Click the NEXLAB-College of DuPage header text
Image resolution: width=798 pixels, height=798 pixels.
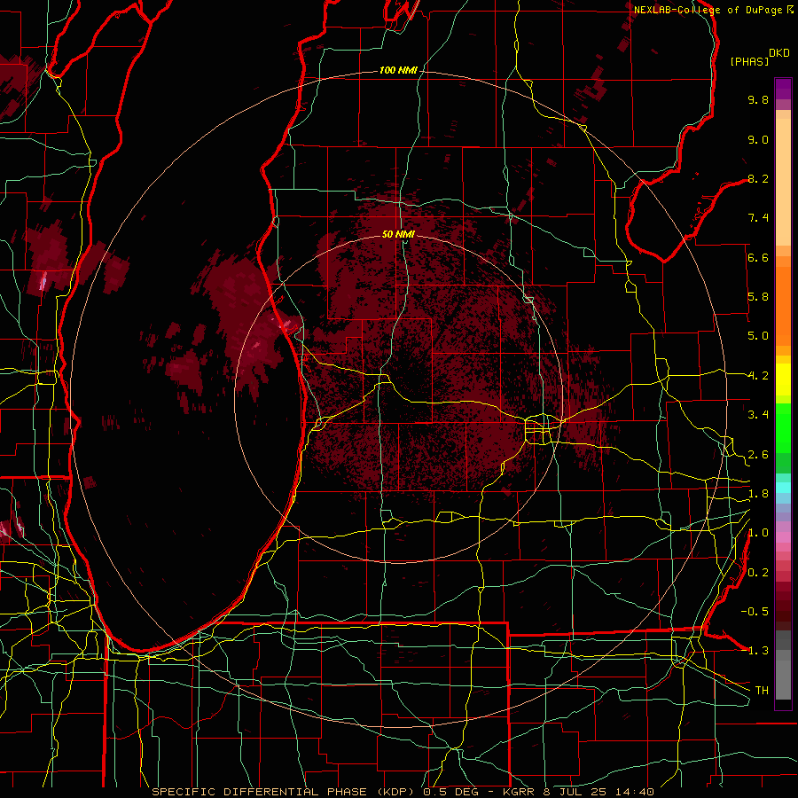[714, 10]
